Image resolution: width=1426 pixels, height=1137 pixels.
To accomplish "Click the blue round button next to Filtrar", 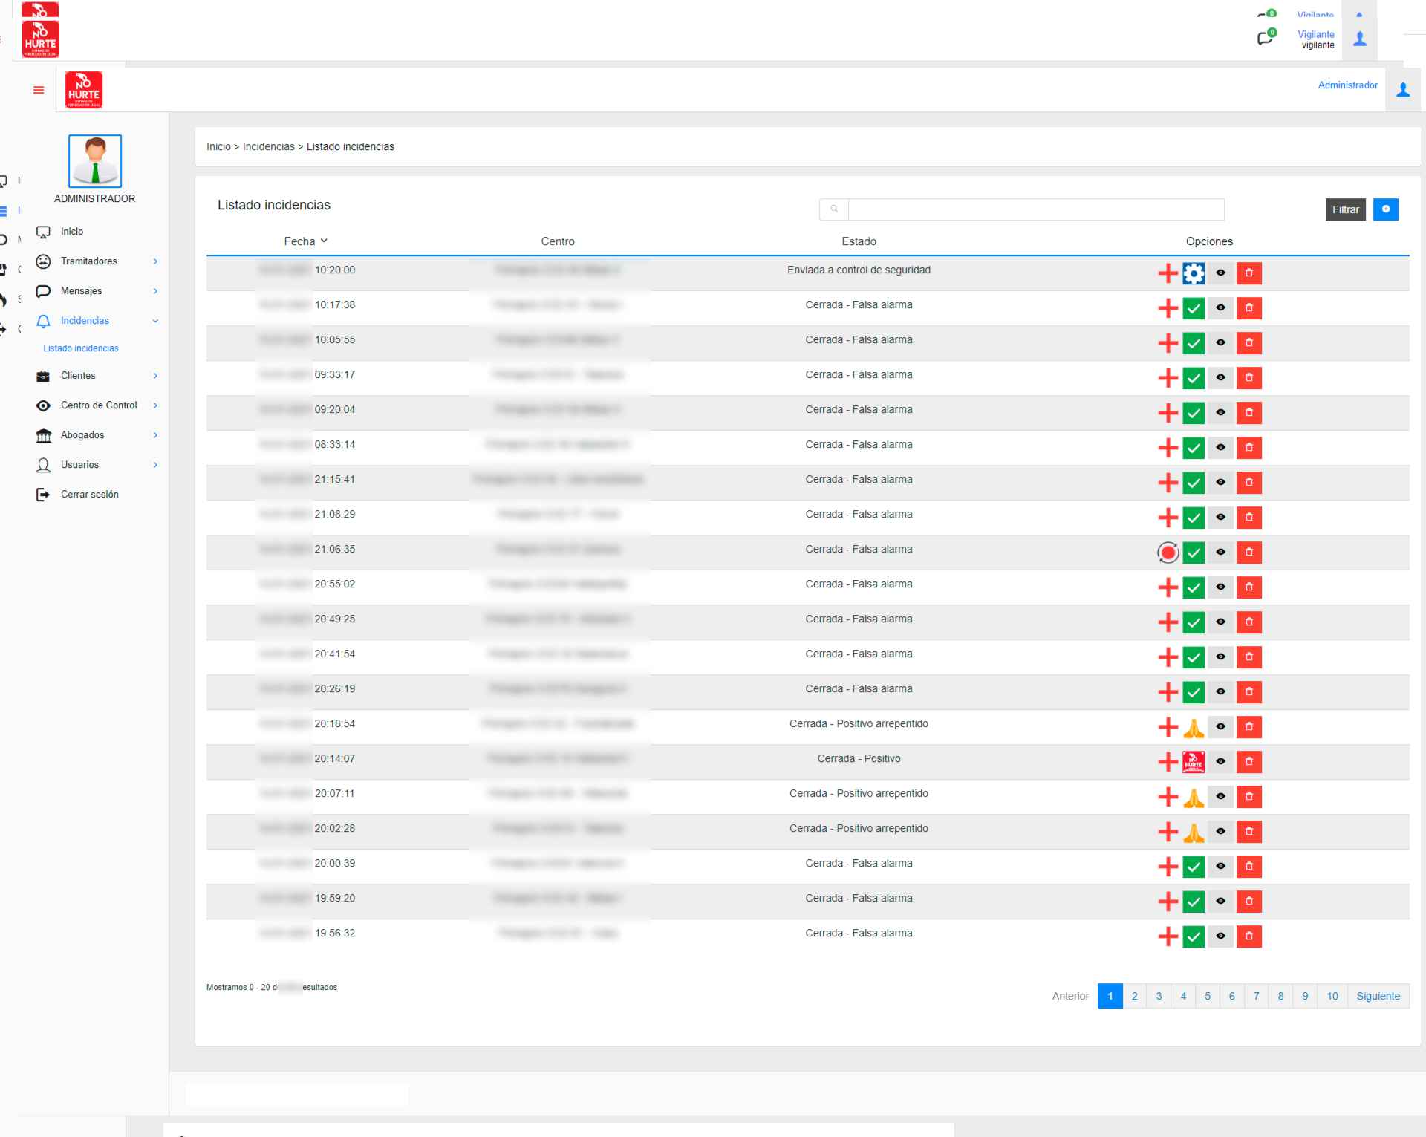I will tap(1386, 209).
